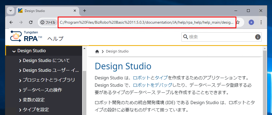
Task: Click the ヘルプ header title
Action: [55, 39]
